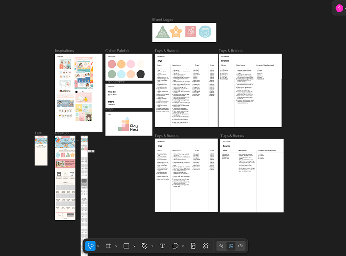This screenshot has height=256, width=346.
Task: Switch to Draw mode toggle
Action: pos(221,246)
